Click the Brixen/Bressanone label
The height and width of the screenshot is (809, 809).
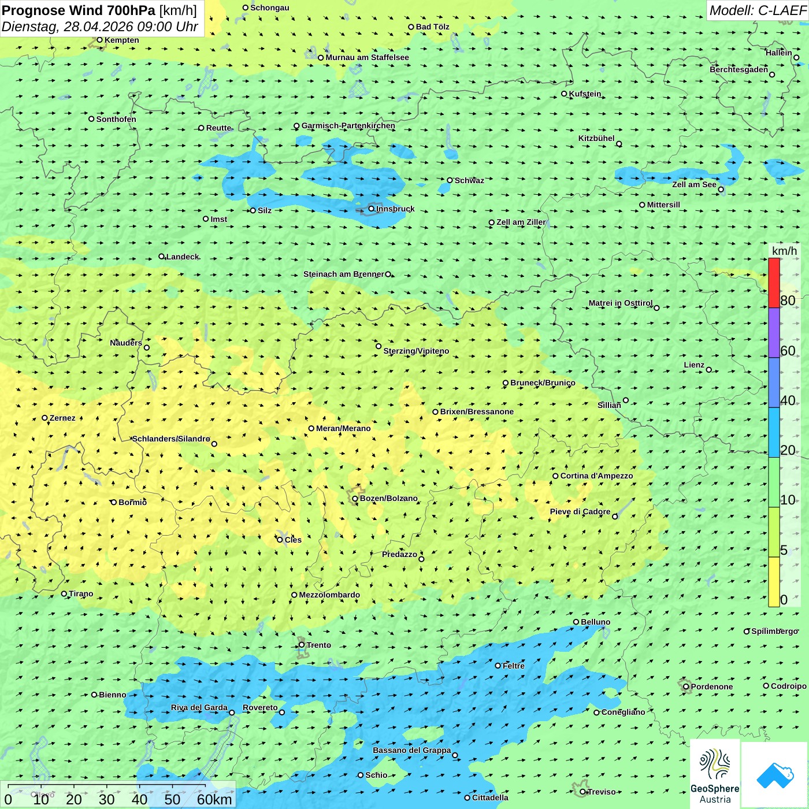[477, 411]
